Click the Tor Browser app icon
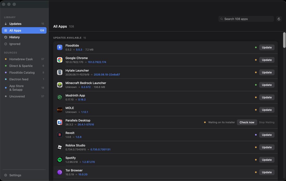The height and width of the screenshot is (181, 286). [60, 172]
